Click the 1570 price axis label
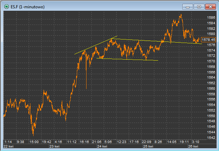Viewport: 219px width, 151px height. tap(211, 61)
